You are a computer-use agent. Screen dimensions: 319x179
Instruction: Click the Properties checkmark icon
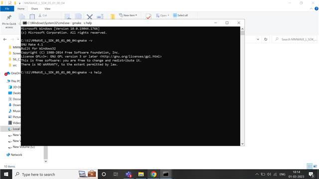(149, 16)
